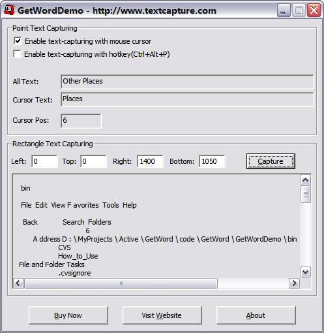The width and height of the screenshot is (324, 333).
Task: Select the Right coordinate field showing 1400
Action: [150, 161]
